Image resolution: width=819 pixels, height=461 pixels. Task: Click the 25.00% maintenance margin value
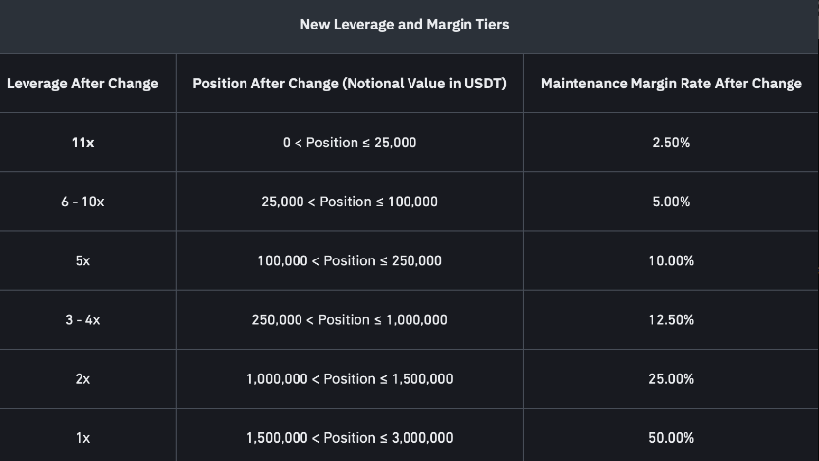coord(671,379)
